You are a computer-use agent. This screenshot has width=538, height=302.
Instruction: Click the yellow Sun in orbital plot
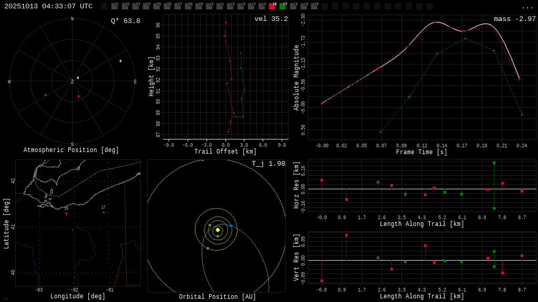pyautogui.click(x=218, y=230)
